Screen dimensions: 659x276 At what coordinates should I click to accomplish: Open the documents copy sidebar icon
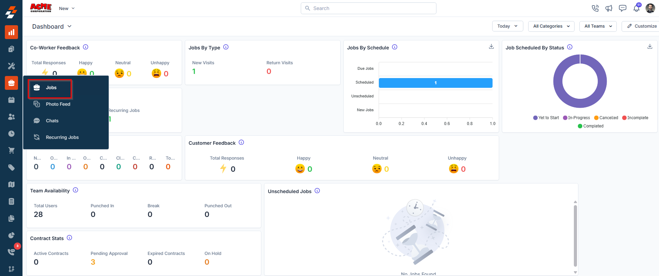pos(11,218)
